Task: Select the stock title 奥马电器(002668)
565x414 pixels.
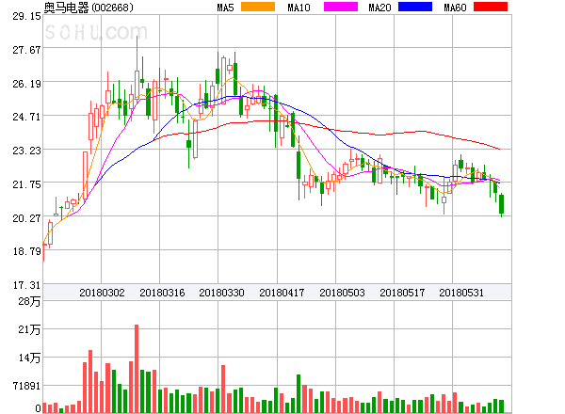Action: click(89, 8)
